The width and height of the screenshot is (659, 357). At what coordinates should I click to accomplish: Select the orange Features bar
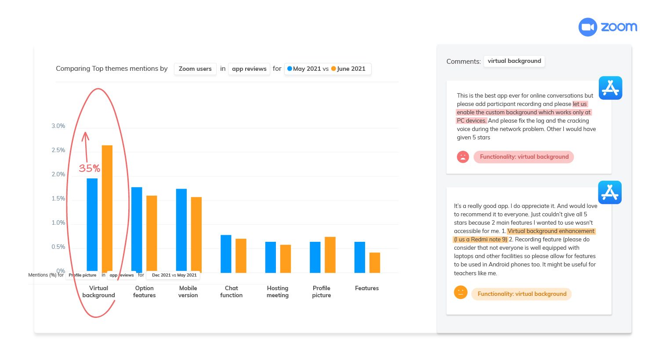(375, 262)
